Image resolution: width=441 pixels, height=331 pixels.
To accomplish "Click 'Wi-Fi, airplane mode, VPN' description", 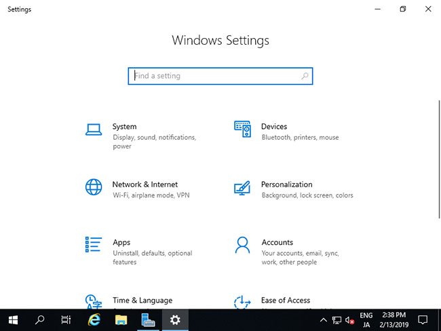I will [151, 195].
